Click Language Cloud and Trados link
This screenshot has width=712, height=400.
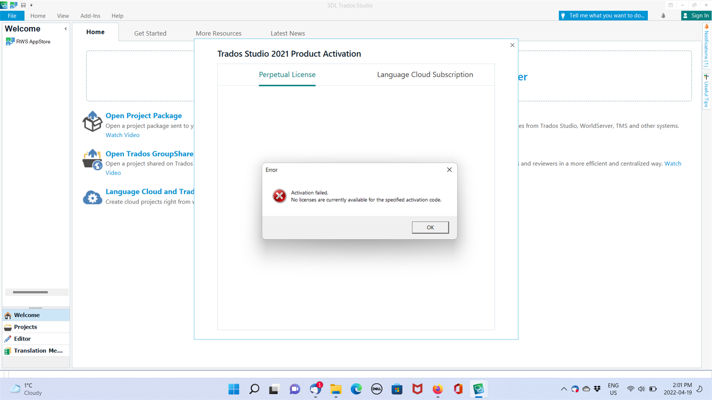coord(150,191)
